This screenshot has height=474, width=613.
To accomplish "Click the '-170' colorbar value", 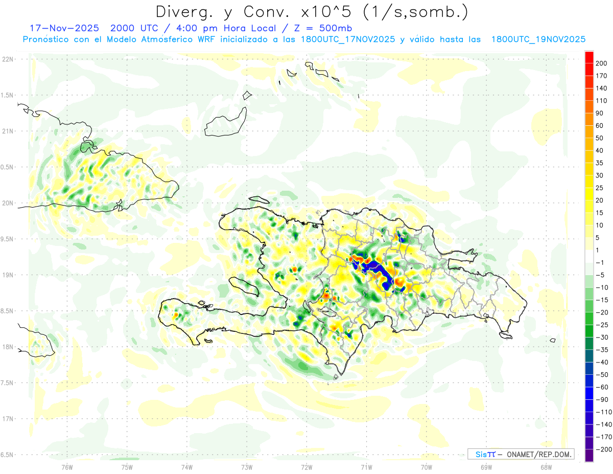I will click(603, 437).
